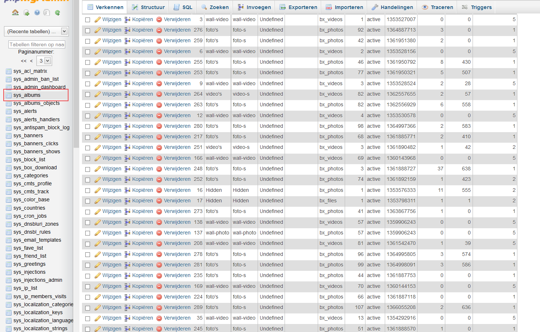
Task: Switch to the SQL tab
Action: [183, 7]
